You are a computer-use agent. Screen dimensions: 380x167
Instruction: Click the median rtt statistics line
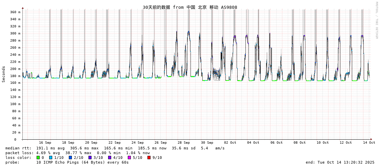pos(115,148)
